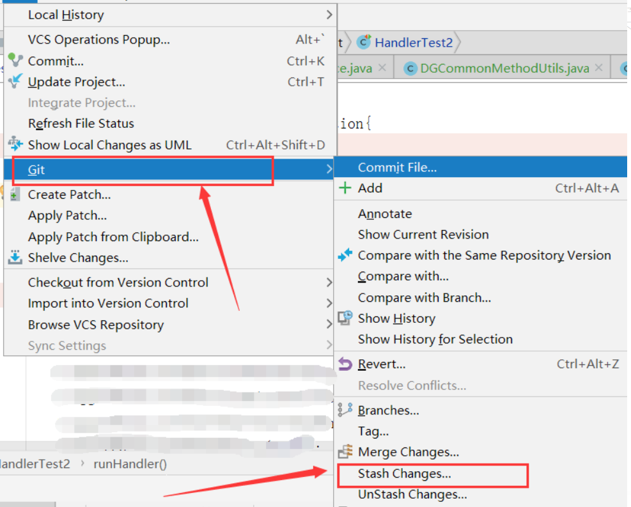Click runHandler() in bottom breadcrumb
631x507 pixels.
[x=130, y=464]
